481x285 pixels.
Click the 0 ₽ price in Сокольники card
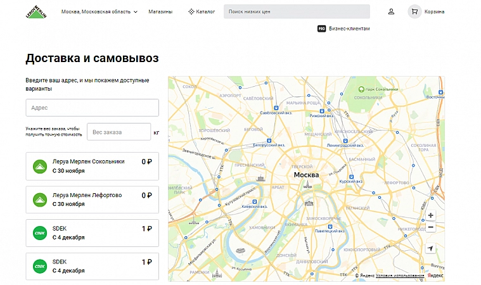click(x=146, y=161)
